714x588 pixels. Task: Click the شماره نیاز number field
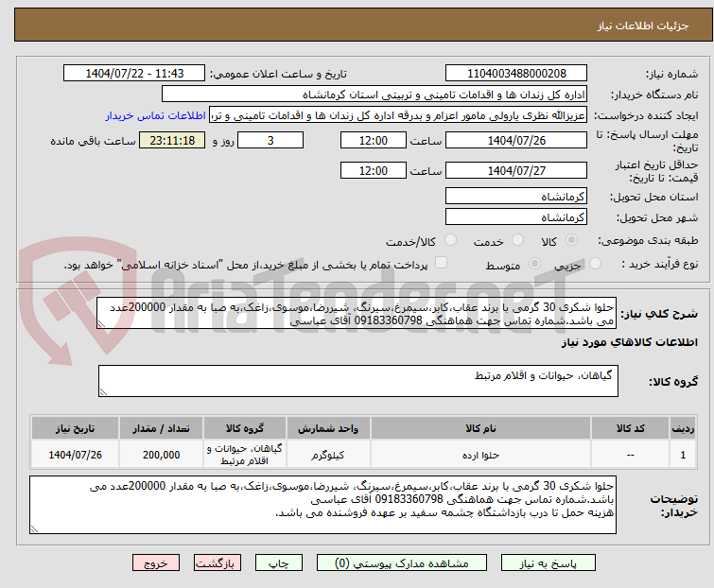[x=516, y=74]
